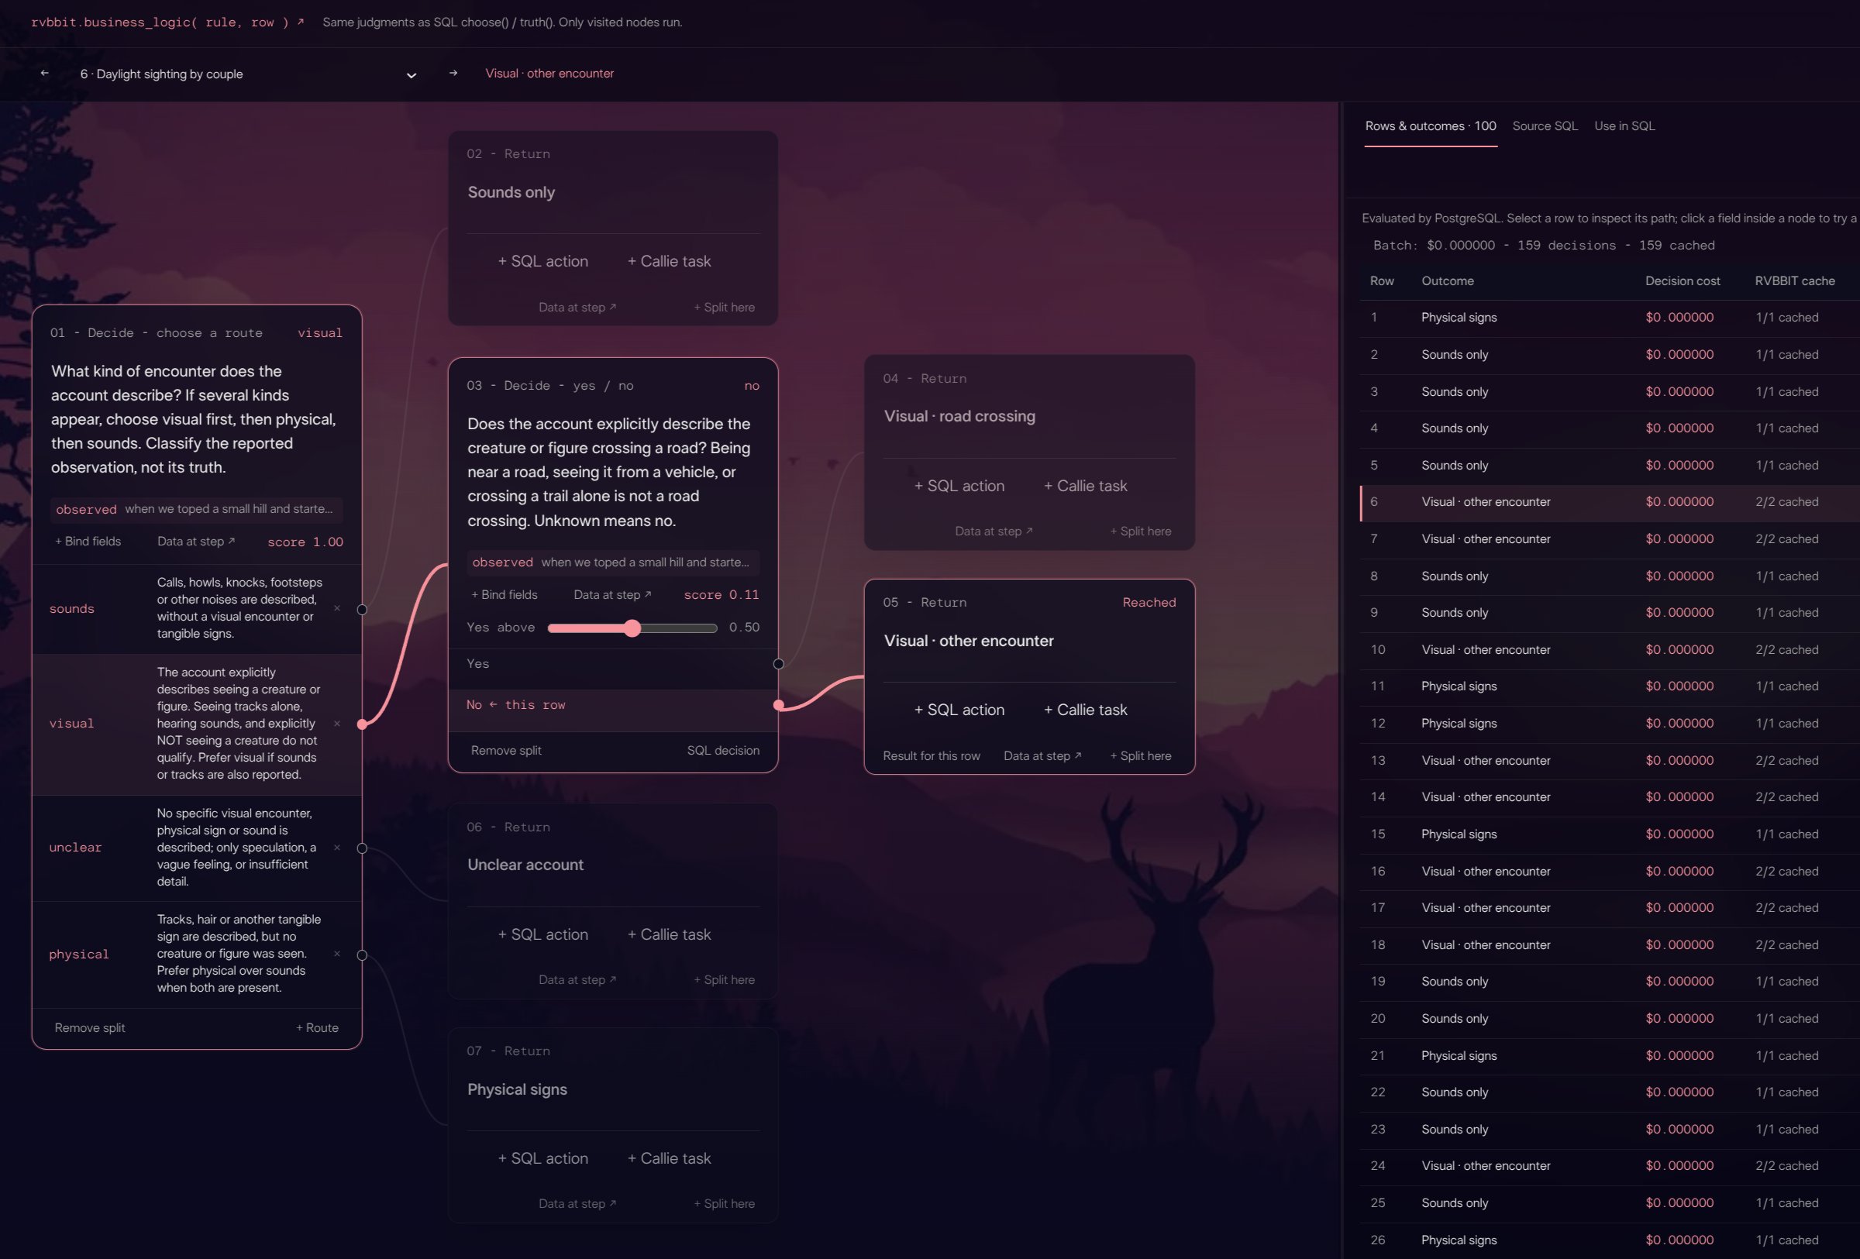Click the unclear route output connector
1860x1259 pixels.
pyautogui.click(x=362, y=848)
